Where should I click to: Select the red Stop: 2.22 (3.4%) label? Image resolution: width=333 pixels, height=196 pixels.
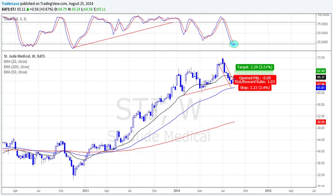click(255, 88)
